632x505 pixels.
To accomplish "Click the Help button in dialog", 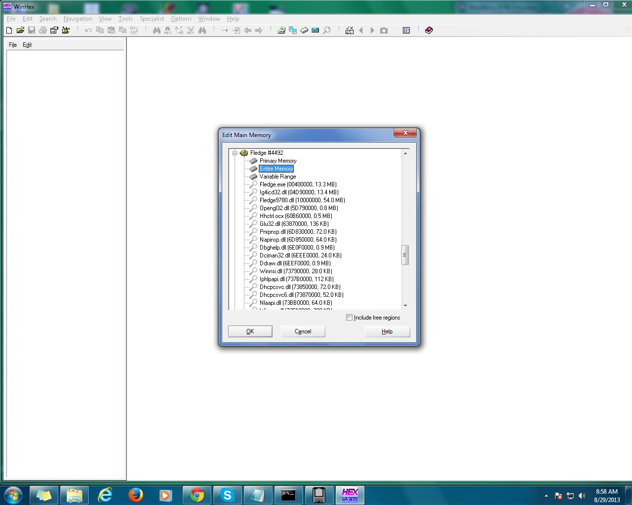I will coord(387,331).
